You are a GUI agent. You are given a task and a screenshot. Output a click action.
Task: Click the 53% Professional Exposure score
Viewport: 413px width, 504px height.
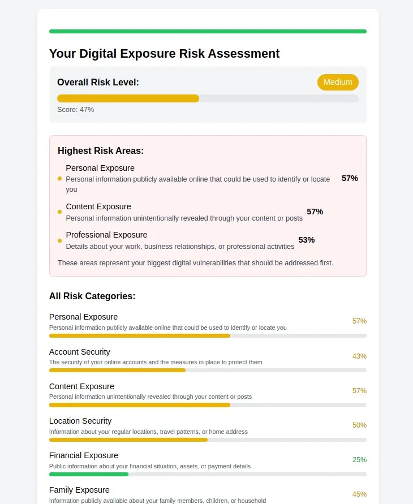[x=306, y=240]
